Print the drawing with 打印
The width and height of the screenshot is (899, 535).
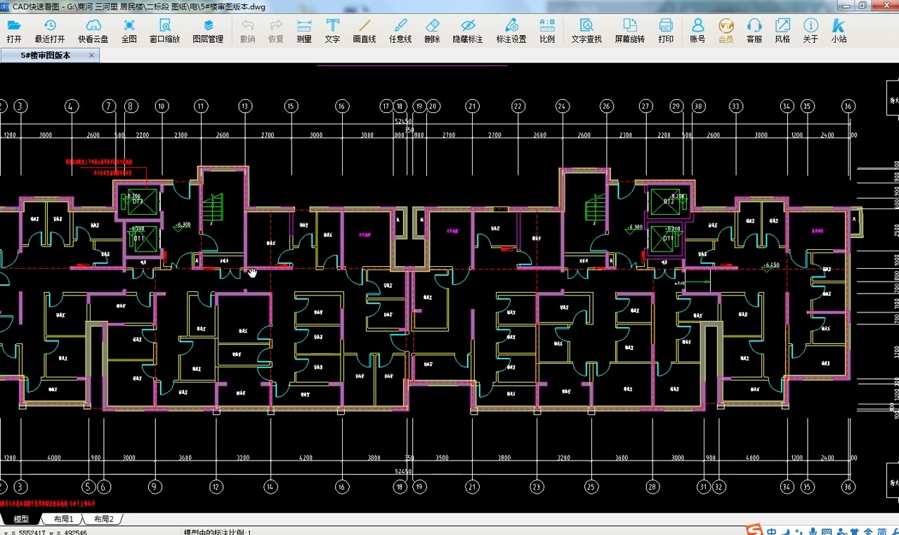(x=666, y=31)
